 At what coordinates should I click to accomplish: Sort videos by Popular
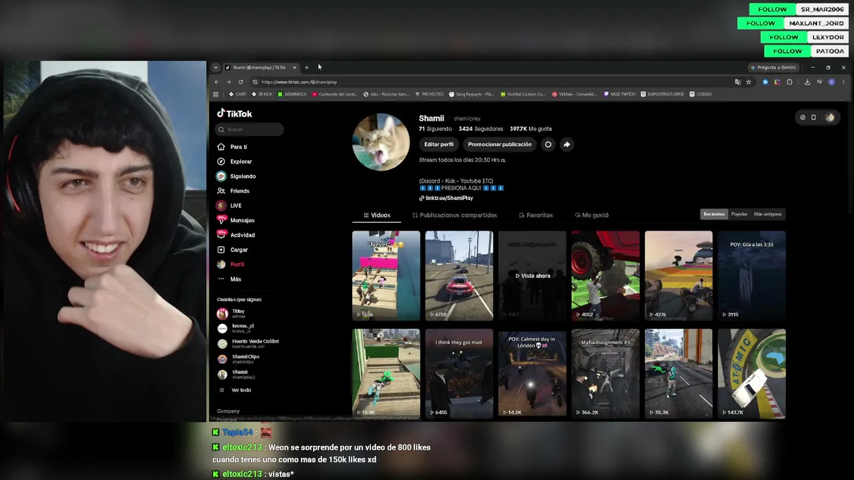739,214
